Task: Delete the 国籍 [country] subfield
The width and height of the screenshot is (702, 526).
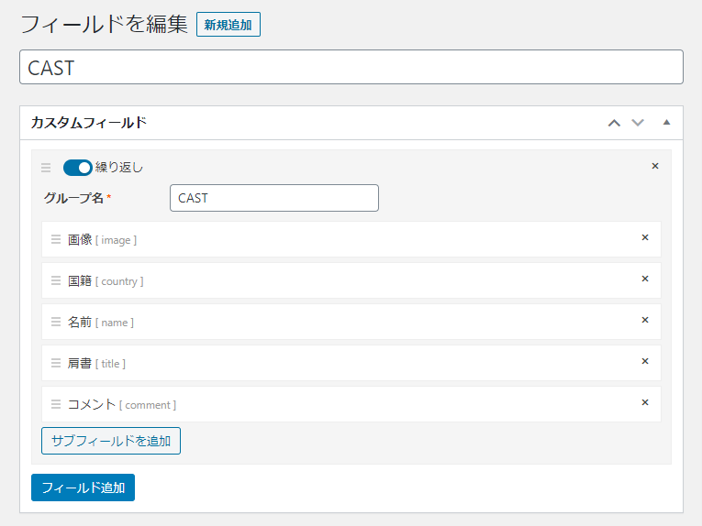Action: pos(644,279)
